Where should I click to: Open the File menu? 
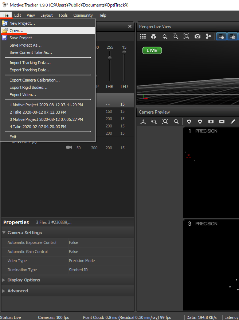coord(6,15)
